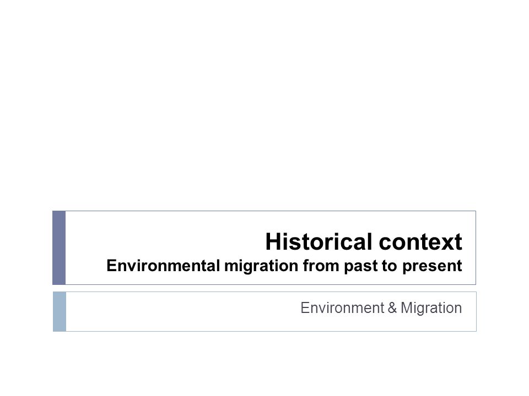Click the bold word "Environmental"
The image size is (529, 396).
(x=163, y=265)
